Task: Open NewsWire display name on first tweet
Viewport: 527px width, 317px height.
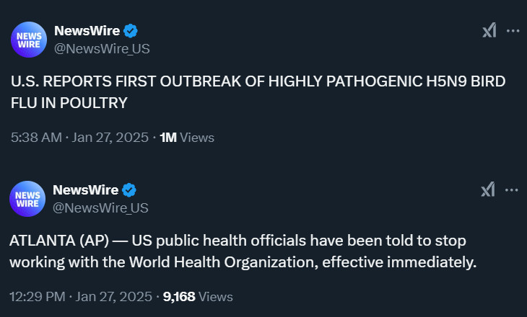Action: [87, 31]
